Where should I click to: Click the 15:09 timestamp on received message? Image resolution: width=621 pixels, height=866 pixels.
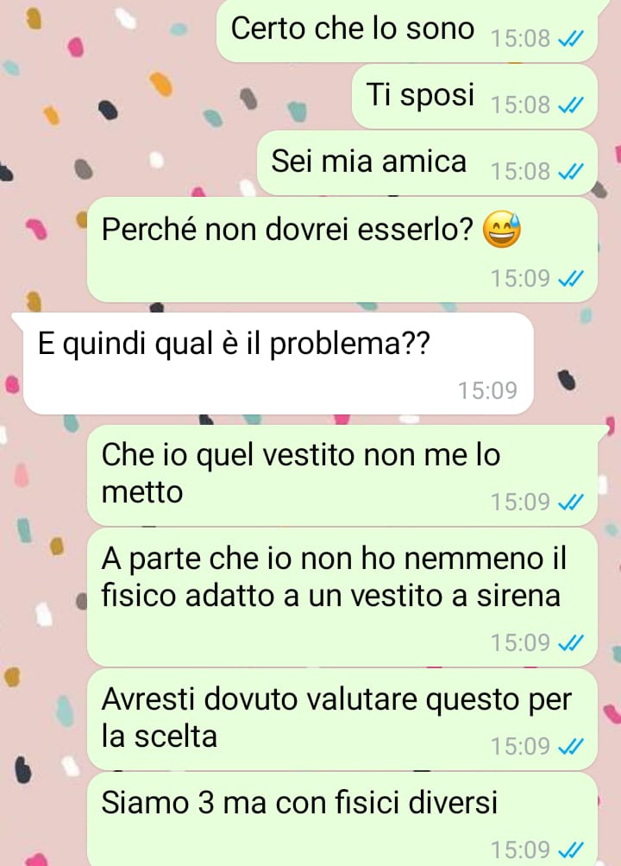pyautogui.click(x=487, y=390)
